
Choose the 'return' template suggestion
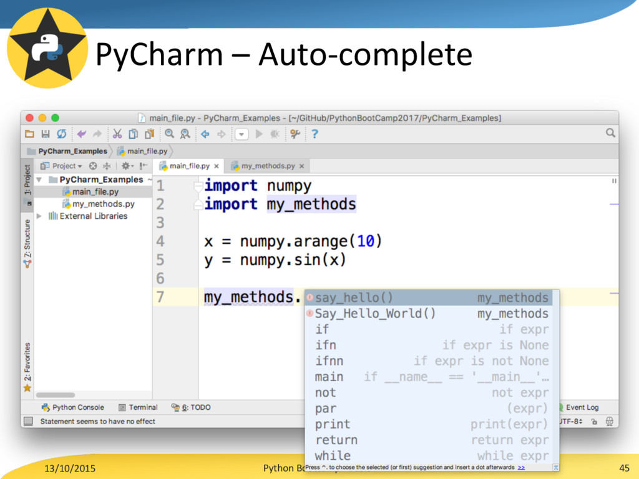tap(428, 440)
